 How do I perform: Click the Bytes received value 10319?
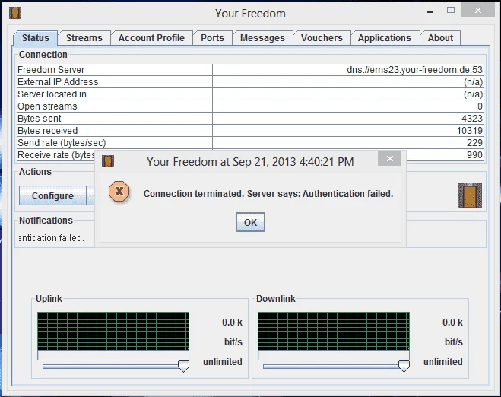pyautogui.click(x=469, y=130)
